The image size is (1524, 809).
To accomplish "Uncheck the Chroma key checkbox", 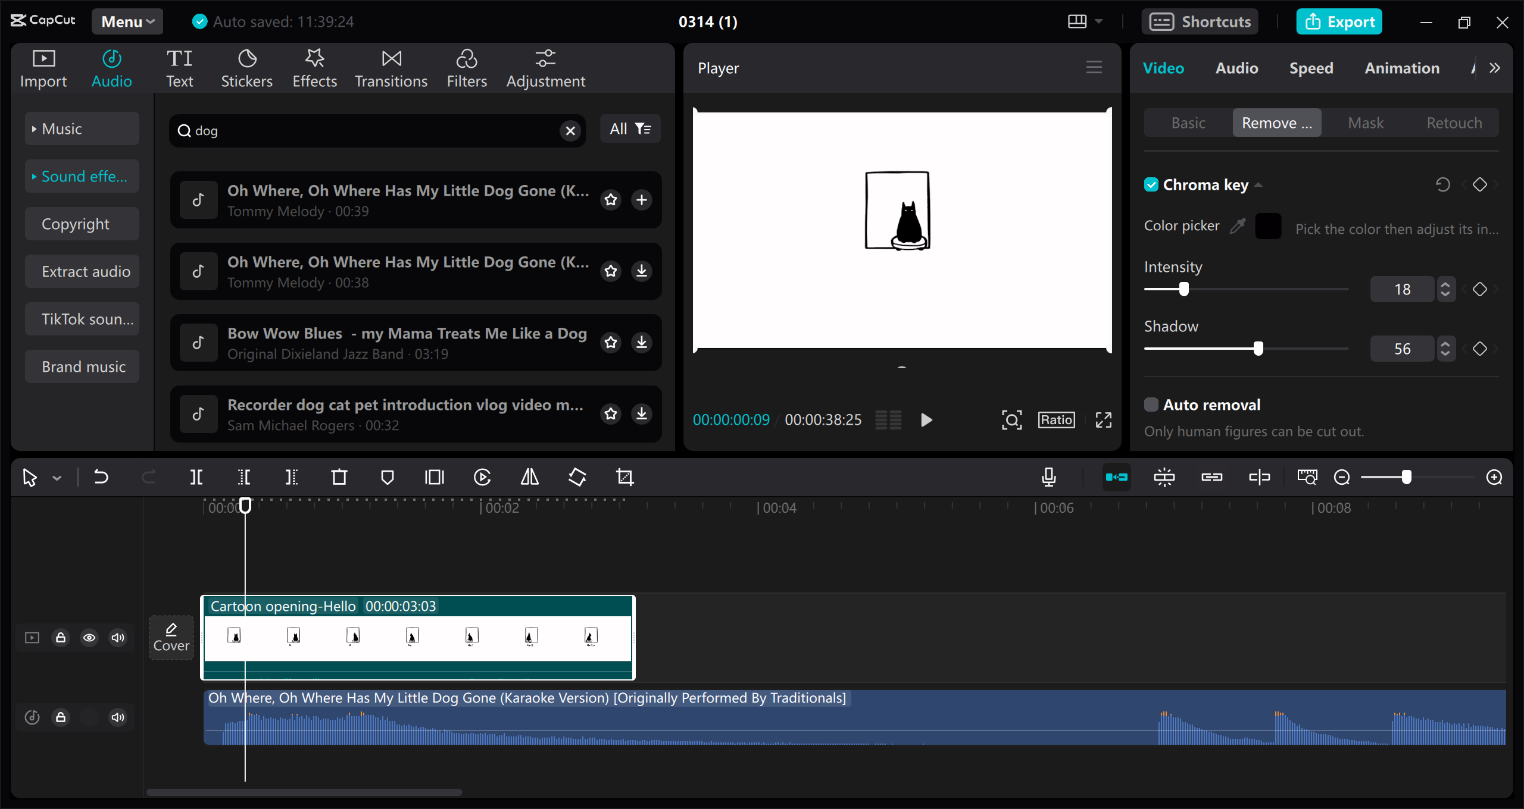I will [x=1151, y=185].
